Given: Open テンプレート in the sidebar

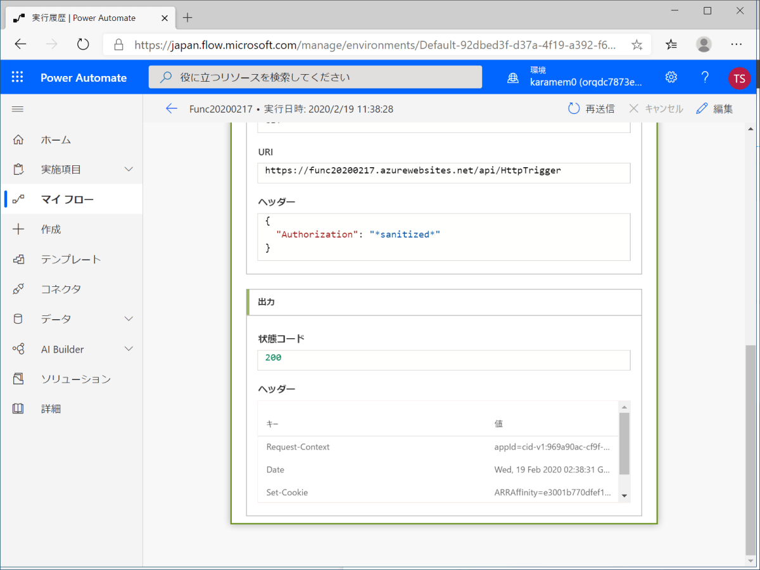Looking at the screenshot, I should pyautogui.click(x=71, y=259).
